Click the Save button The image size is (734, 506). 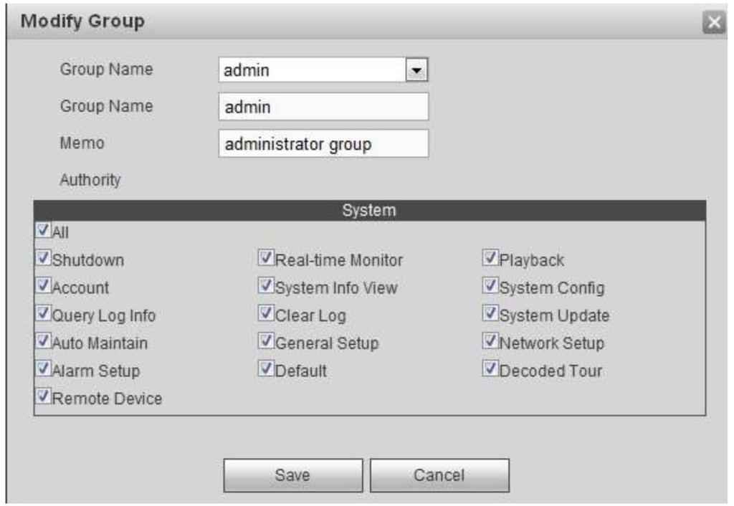click(x=293, y=475)
